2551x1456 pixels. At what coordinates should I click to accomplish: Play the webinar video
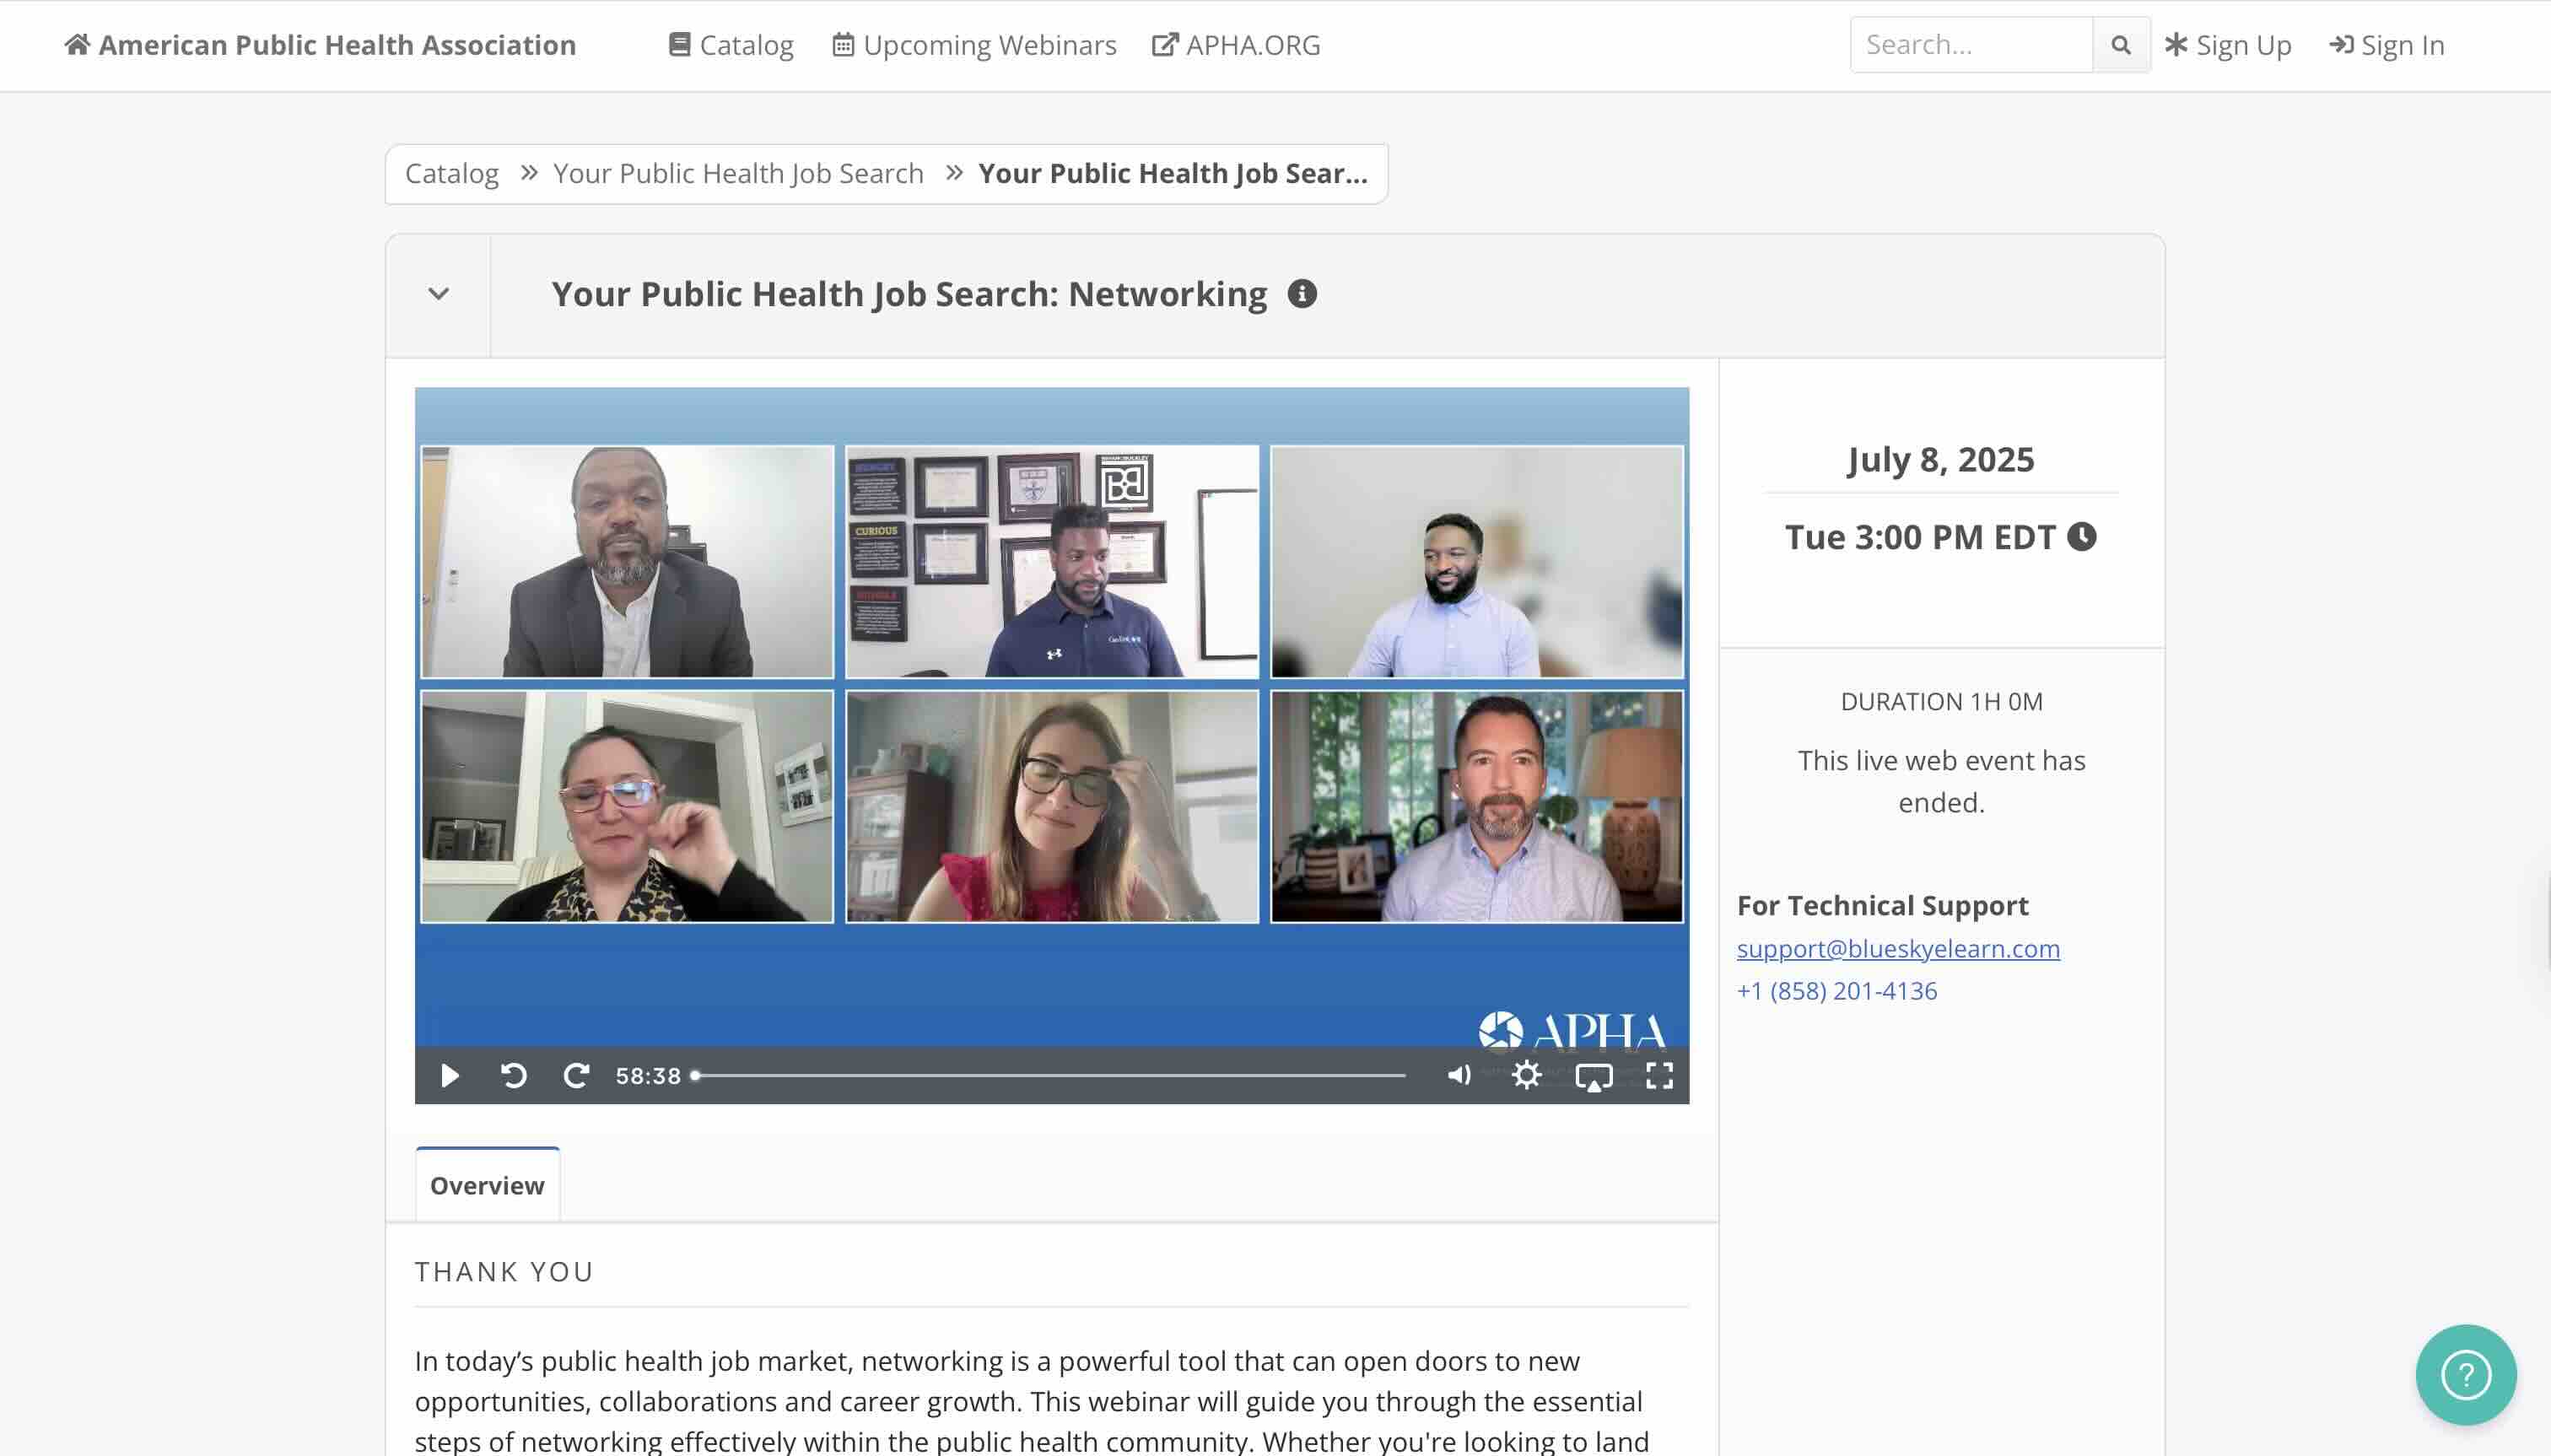click(450, 1076)
